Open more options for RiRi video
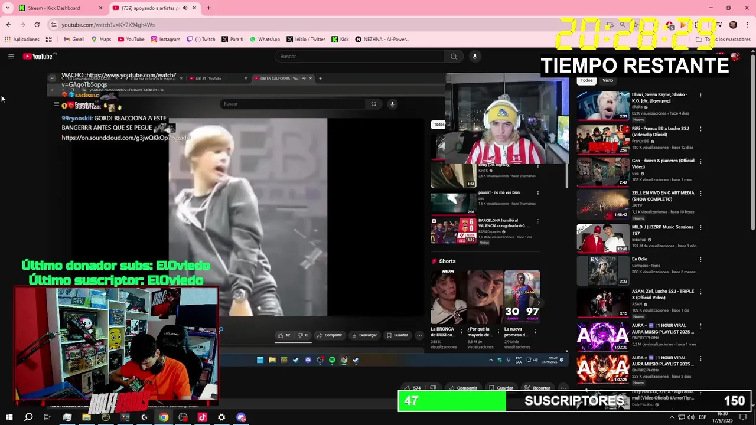The height and width of the screenshot is (425, 756). pyautogui.click(x=700, y=129)
